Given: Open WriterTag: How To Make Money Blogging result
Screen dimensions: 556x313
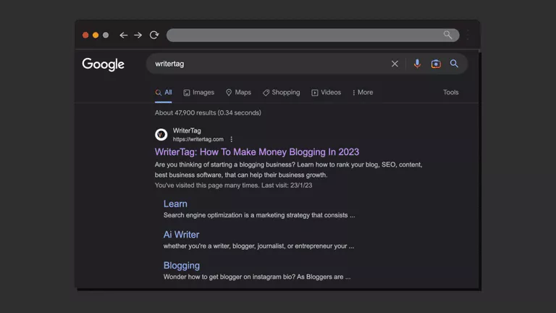Looking at the screenshot, I should pyautogui.click(x=257, y=152).
